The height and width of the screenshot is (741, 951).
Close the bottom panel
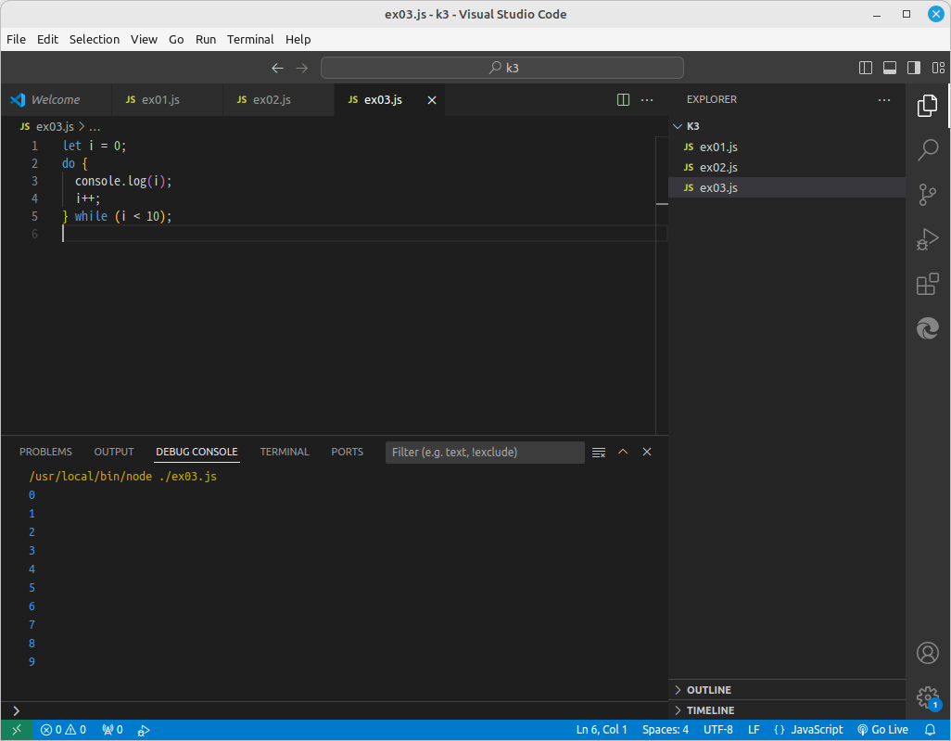tap(647, 453)
